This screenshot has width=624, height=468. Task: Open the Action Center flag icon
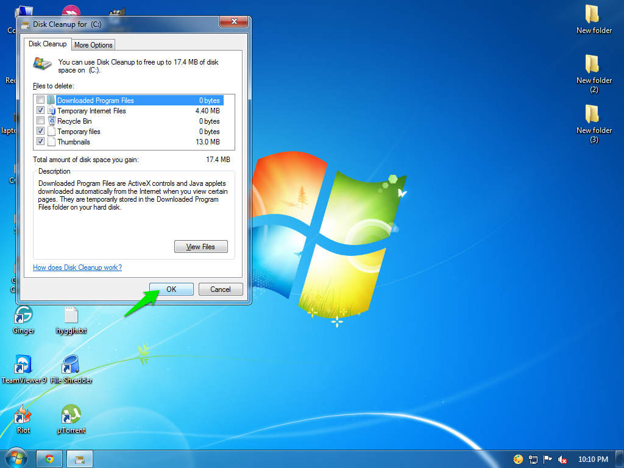pos(548,459)
